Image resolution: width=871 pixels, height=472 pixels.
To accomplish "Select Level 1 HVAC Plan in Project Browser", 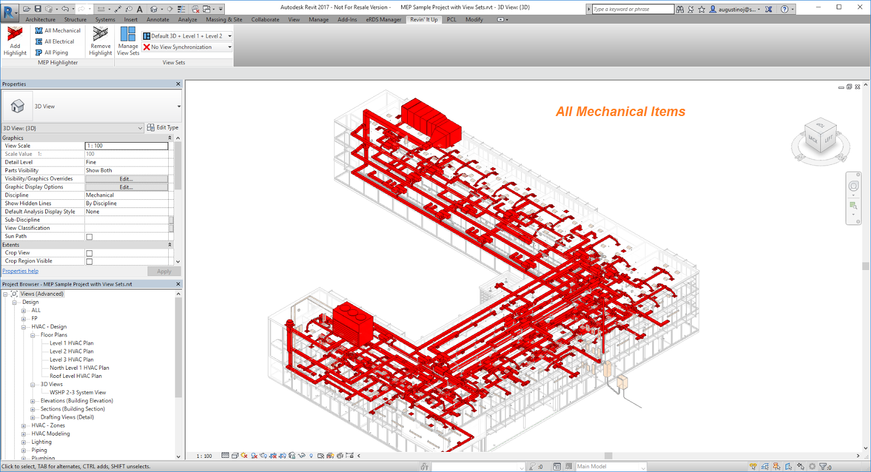I will point(71,344).
